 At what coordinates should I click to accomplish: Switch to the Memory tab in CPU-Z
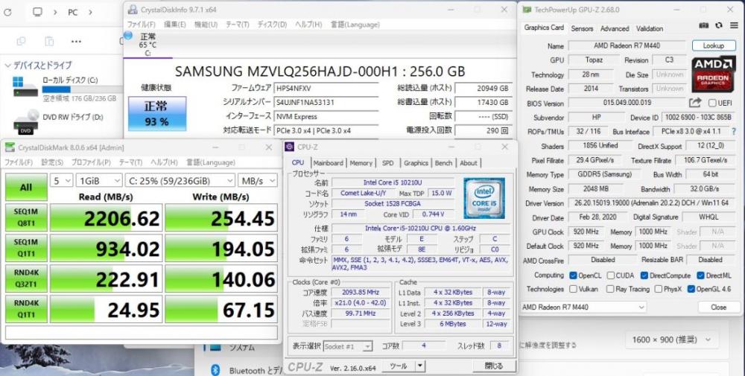361,163
